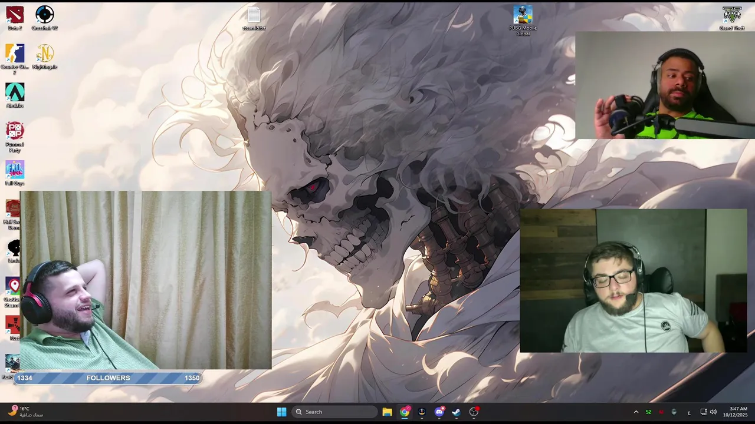Open the Dota 2 desktop shortcut
The width and height of the screenshot is (755, 424).
[x=15, y=18]
